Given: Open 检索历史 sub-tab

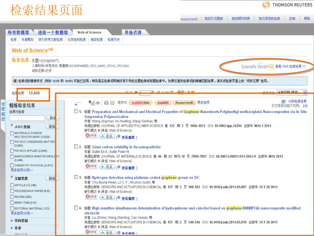Looking at the screenshot, I should coord(114,40).
